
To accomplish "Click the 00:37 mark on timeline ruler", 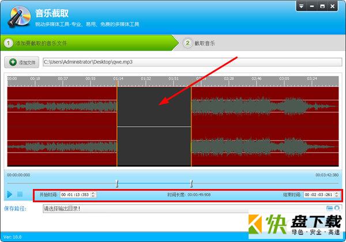I will pyautogui.click(x=63, y=78).
